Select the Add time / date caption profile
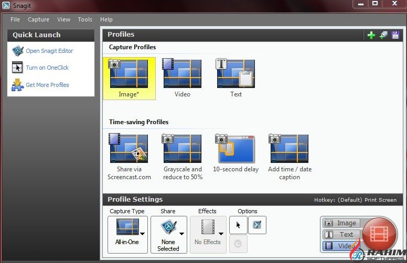 click(x=290, y=157)
